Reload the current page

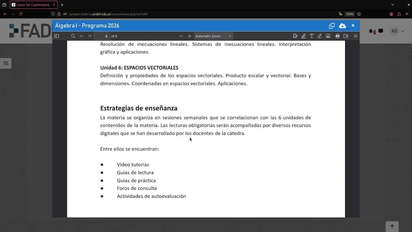21,14
